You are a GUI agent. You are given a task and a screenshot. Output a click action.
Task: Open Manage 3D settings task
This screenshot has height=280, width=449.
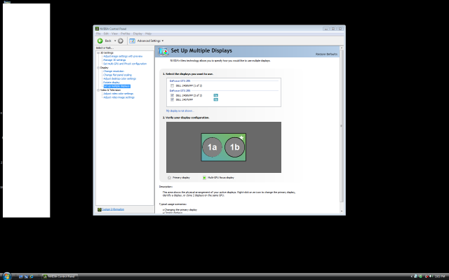[x=114, y=60]
